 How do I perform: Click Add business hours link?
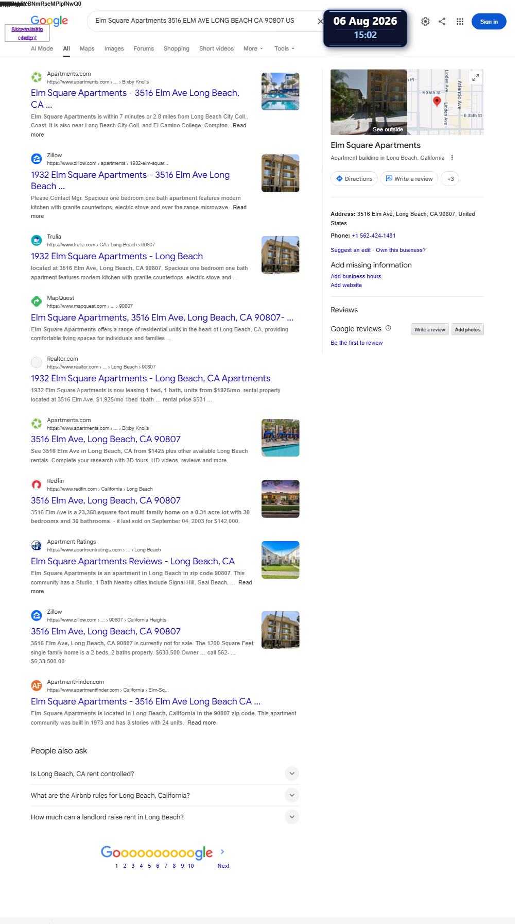356,276
